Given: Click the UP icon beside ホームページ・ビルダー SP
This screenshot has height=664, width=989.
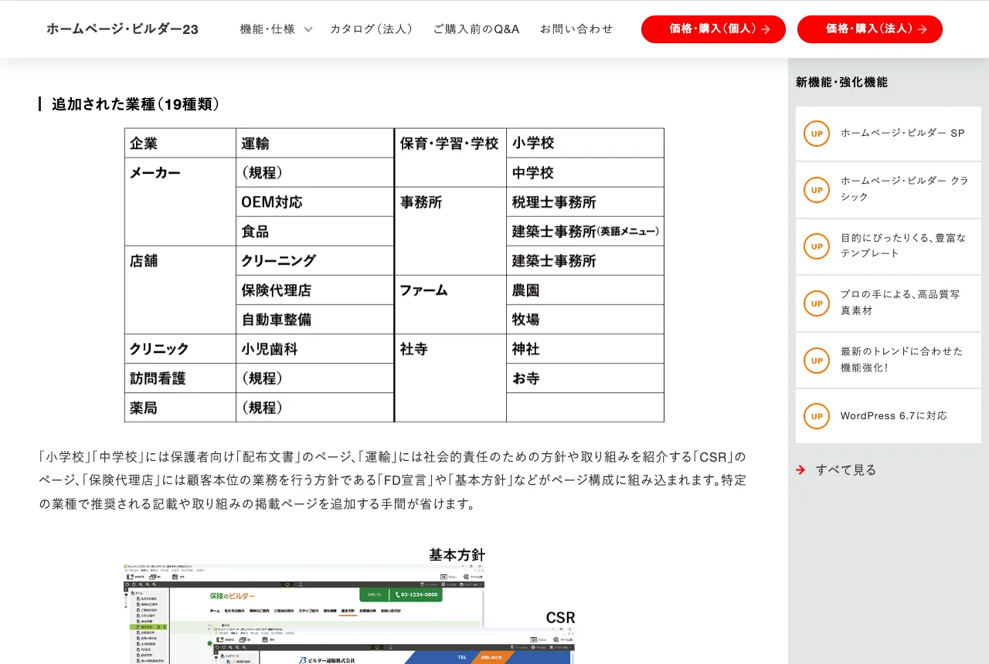Looking at the screenshot, I should [x=816, y=134].
